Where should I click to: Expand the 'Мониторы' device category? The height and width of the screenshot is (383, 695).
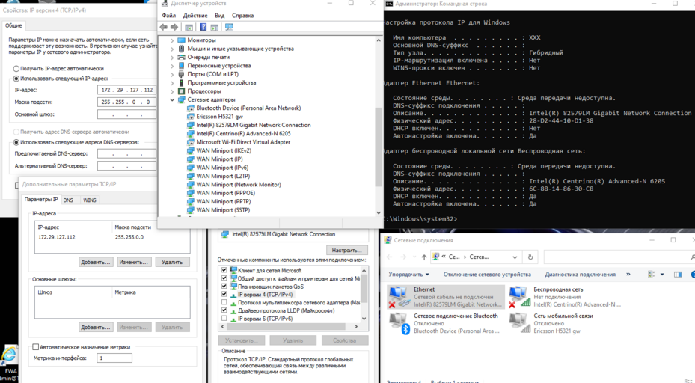tap(172, 40)
